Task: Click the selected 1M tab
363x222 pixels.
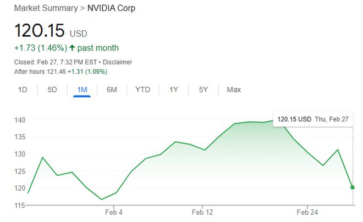Action: click(x=81, y=90)
